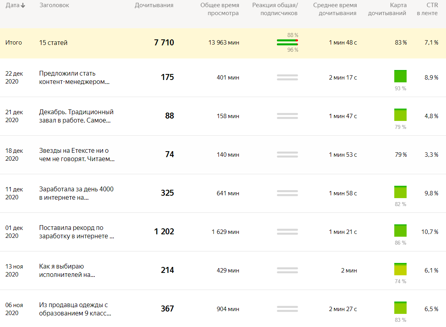Click the 86 % read-through map square

coord(400,231)
